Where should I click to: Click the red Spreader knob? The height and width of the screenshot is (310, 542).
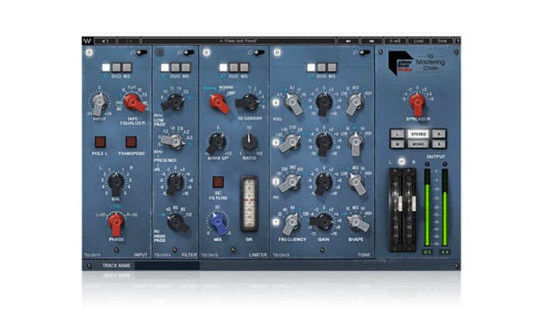tap(417, 103)
